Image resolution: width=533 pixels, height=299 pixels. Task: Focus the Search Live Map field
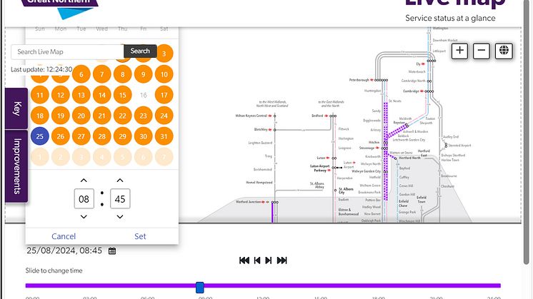click(67, 51)
